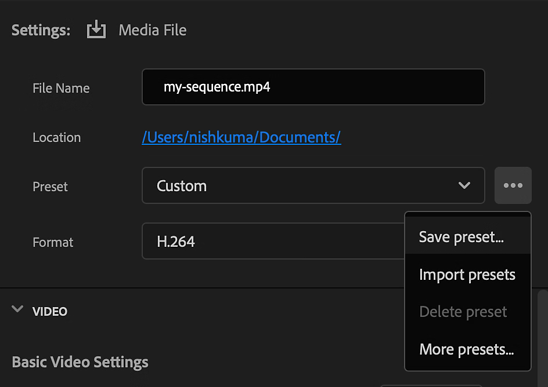Open the /Users/nishkuma/Documents/ location link
The height and width of the screenshot is (387, 548).
coord(241,137)
